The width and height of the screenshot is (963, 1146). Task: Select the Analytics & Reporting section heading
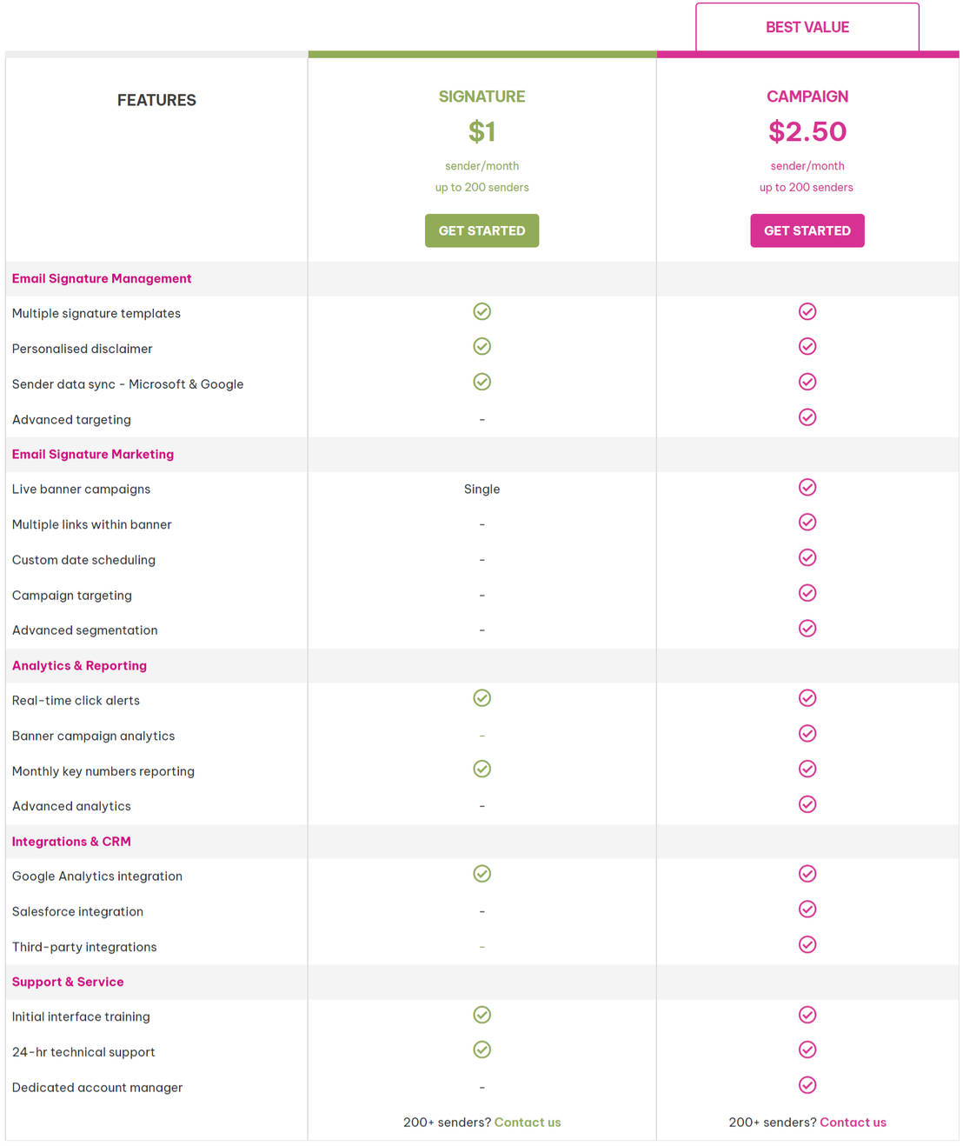(x=79, y=665)
